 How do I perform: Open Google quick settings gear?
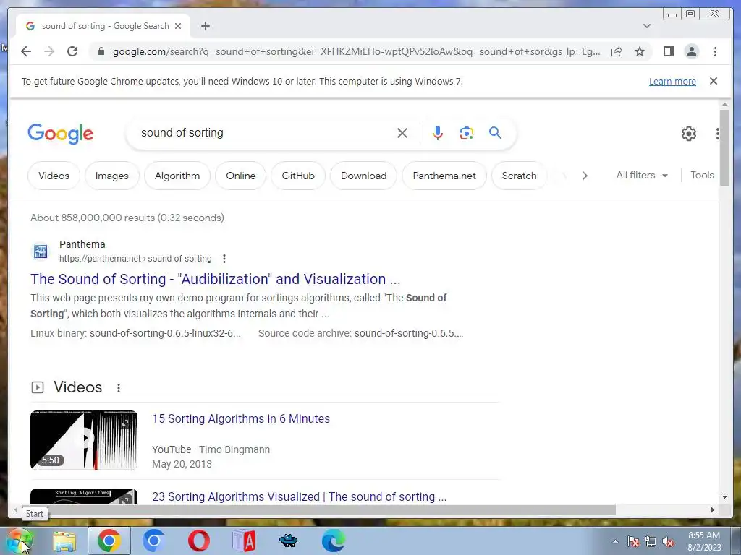(689, 134)
